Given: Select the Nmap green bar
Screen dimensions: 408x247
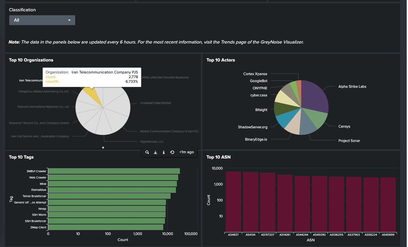Looking at the screenshot, I should click(x=107, y=208).
